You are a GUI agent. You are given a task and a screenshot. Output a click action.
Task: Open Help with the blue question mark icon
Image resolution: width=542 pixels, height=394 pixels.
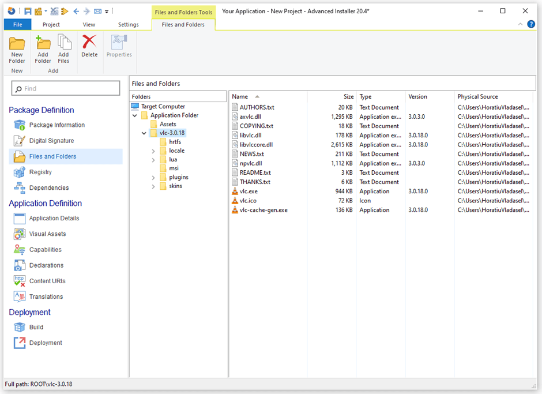click(x=531, y=24)
